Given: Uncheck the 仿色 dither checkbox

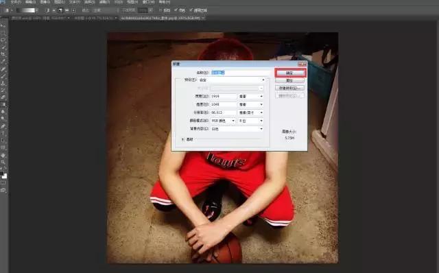Looking at the screenshot, I should pos(176,10).
